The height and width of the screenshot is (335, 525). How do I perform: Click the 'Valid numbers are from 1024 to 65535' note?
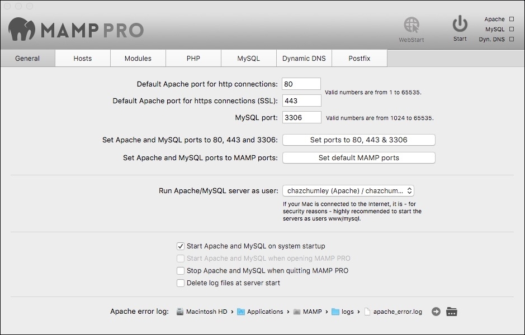(x=380, y=118)
